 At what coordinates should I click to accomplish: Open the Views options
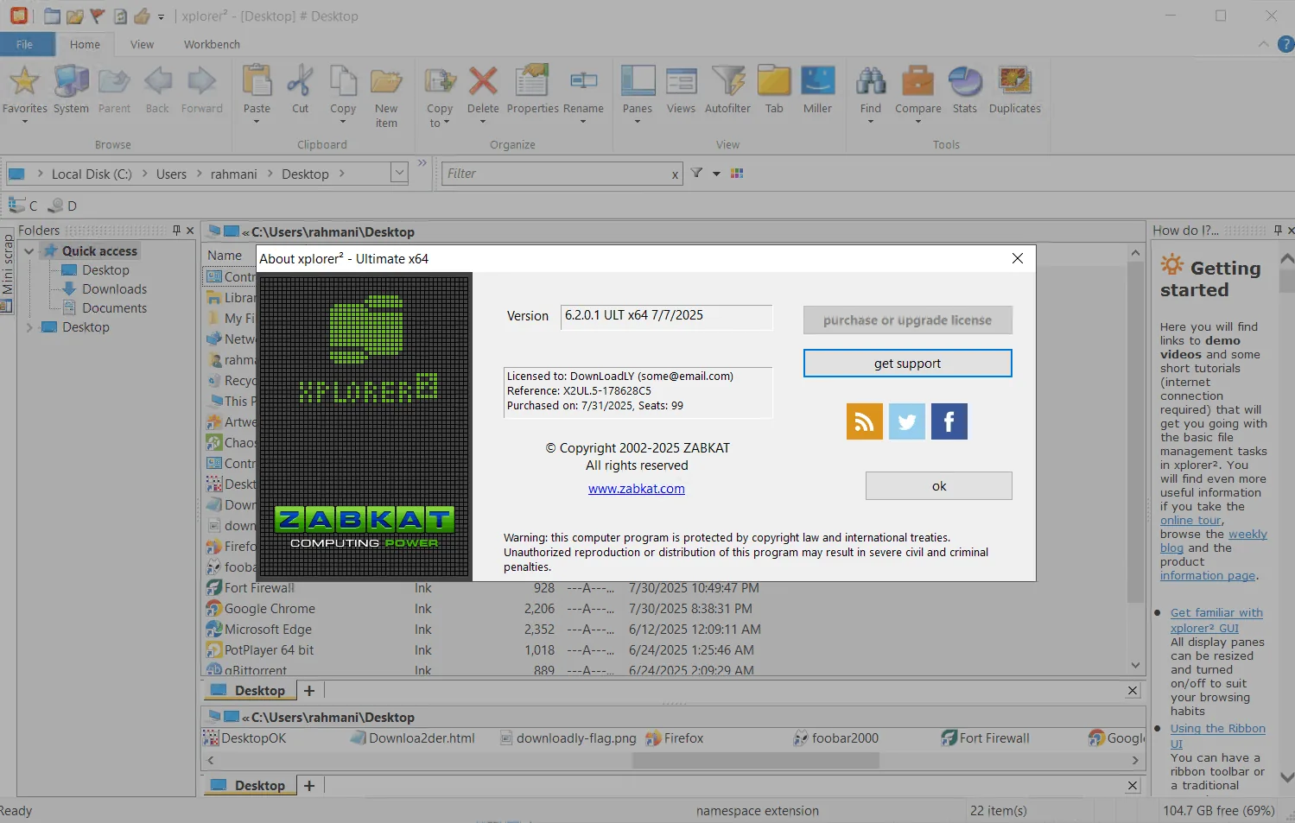coord(681,90)
